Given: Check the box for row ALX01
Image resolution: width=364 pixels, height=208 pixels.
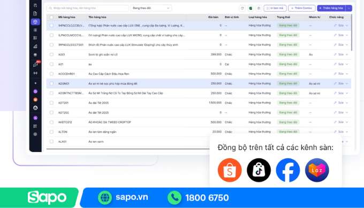Looking at the screenshot, I should coord(51,141).
